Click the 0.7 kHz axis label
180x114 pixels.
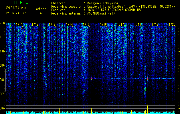[3, 94]
